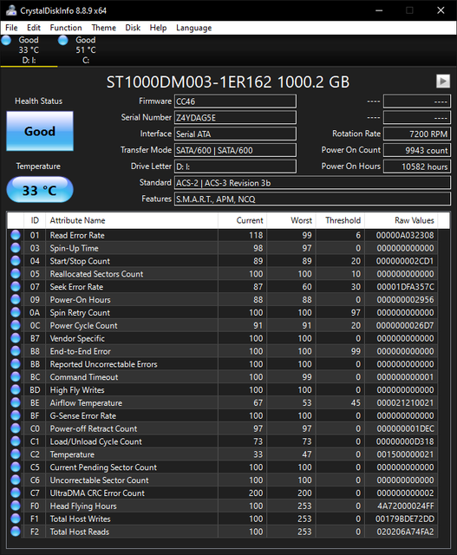Viewport: 457px width, 555px height.
Task: Open the Function menu
Action: click(x=66, y=28)
